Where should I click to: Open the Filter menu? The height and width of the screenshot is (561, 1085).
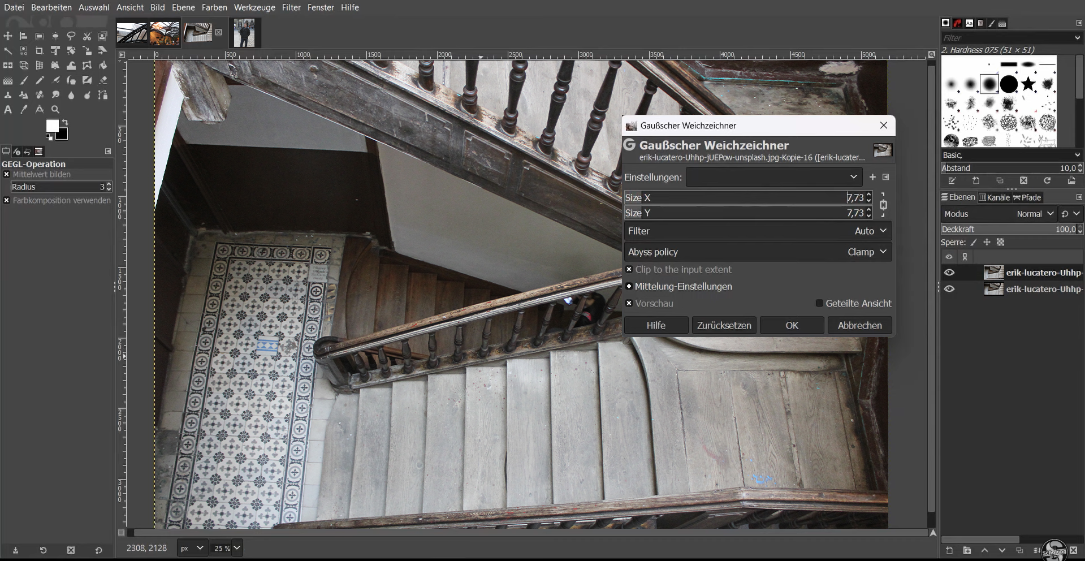pyautogui.click(x=291, y=7)
